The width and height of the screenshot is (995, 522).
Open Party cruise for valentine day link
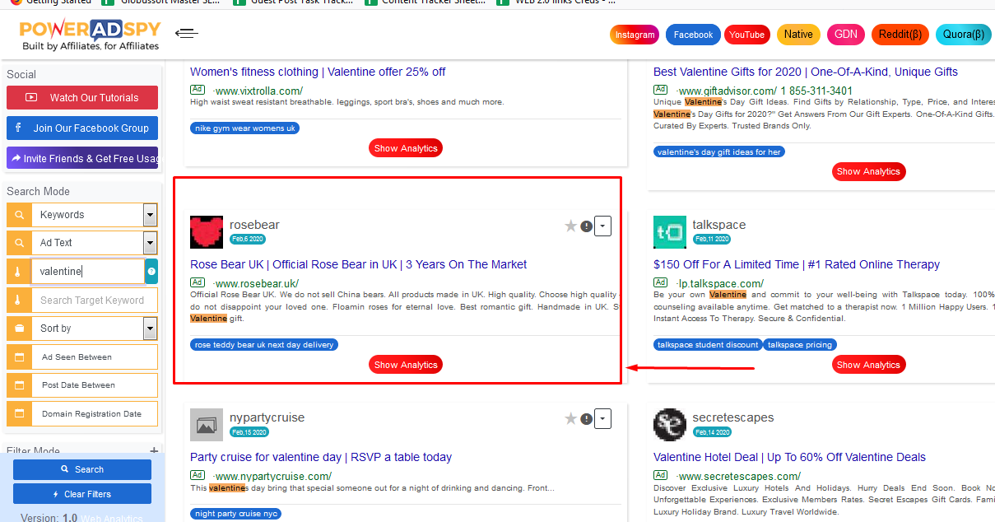click(321, 457)
